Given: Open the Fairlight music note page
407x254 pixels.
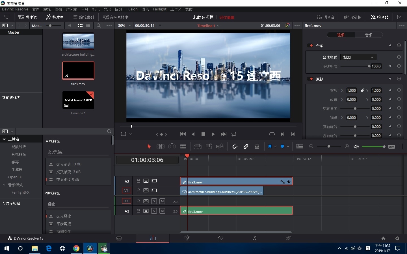Looking at the screenshot, I should click(x=254, y=238).
